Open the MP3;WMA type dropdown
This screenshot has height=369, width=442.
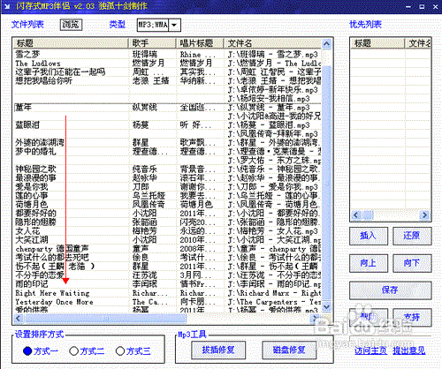[x=174, y=25]
